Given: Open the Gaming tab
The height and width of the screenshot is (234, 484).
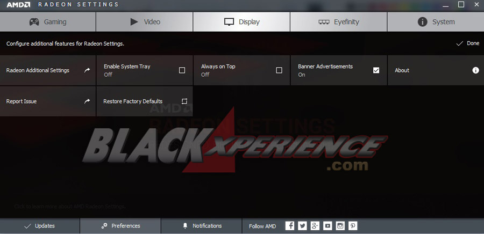Looking at the screenshot, I should [48, 22].
